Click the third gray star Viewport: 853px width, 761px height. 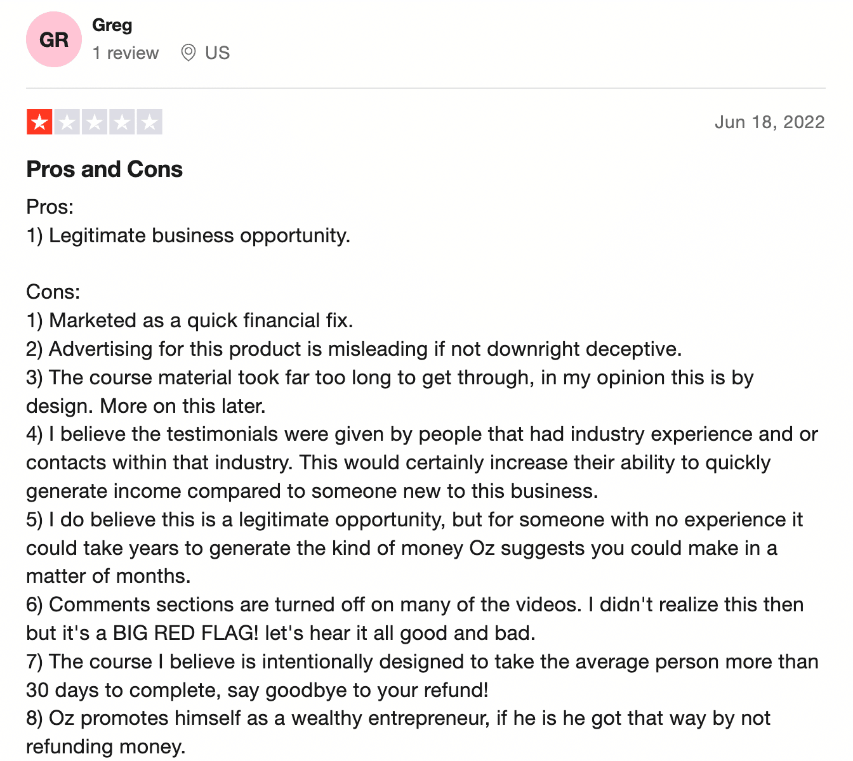point(95,122)
